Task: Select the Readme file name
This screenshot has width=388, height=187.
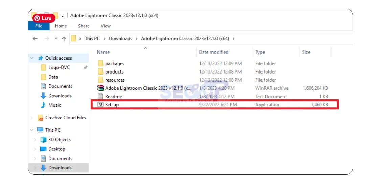Action: [113, 96]
